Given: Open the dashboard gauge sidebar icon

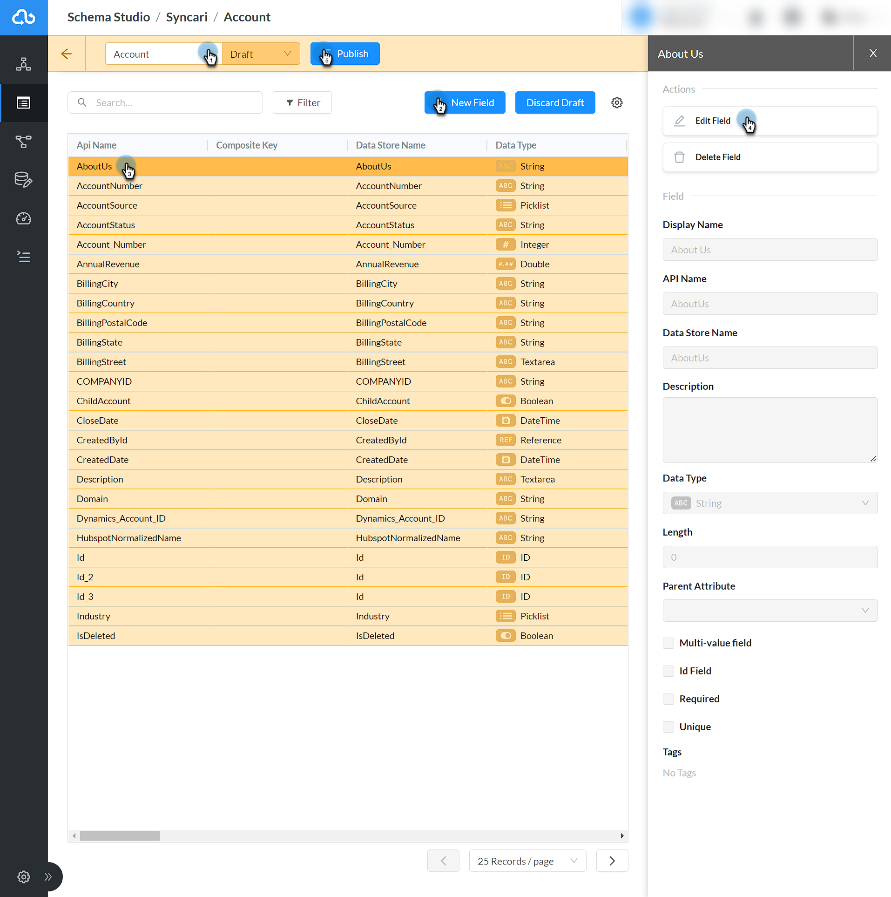Looking at the screenshot, I should (24, 218).
